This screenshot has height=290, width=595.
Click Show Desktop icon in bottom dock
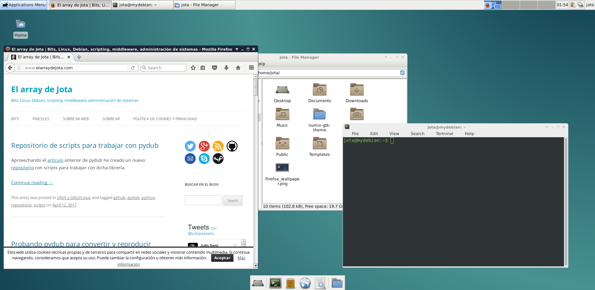258,283
